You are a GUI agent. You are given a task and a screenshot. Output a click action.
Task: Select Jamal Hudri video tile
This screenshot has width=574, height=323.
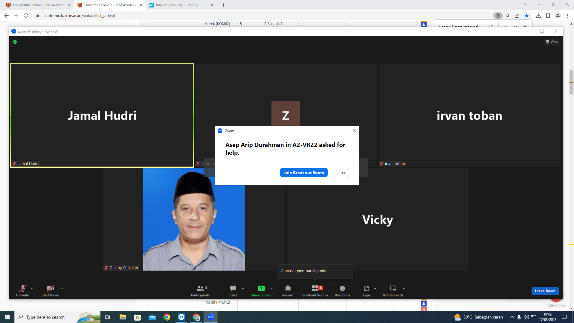coord(102,115)
